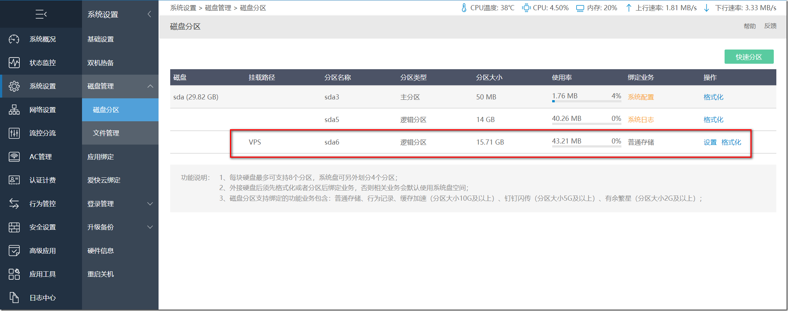Click 格式化 for the sda3 partition

tap(713, 97)
